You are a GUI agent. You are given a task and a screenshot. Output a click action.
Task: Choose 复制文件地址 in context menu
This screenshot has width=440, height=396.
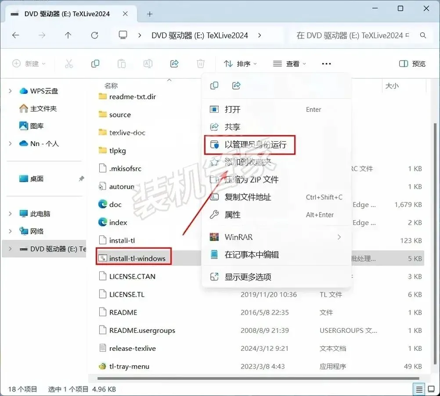[x=276, y=197]
